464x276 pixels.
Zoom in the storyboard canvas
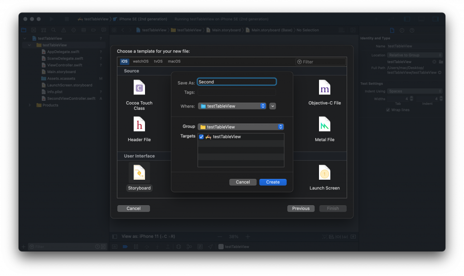click(x=248, y=237)
